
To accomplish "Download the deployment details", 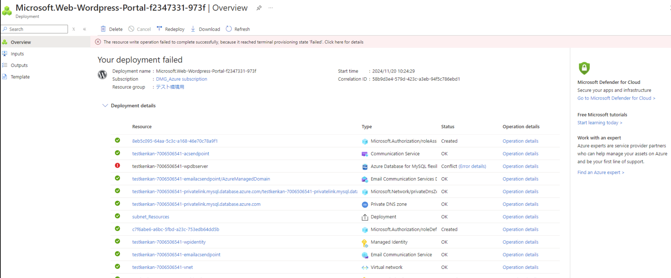I will pos(205,29).
